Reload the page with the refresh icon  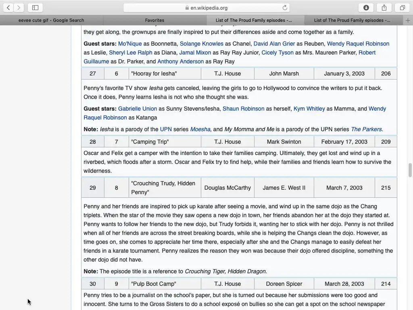[285, 8]
